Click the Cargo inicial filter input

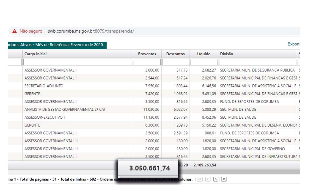pyautogui.click(x=78, y=62)
